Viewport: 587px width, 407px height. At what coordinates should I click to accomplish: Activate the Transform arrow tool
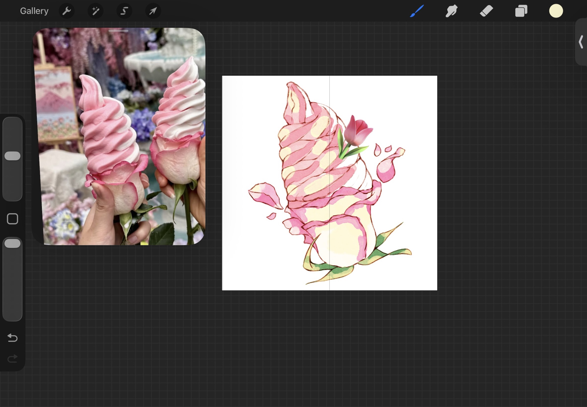pos(153,11)
